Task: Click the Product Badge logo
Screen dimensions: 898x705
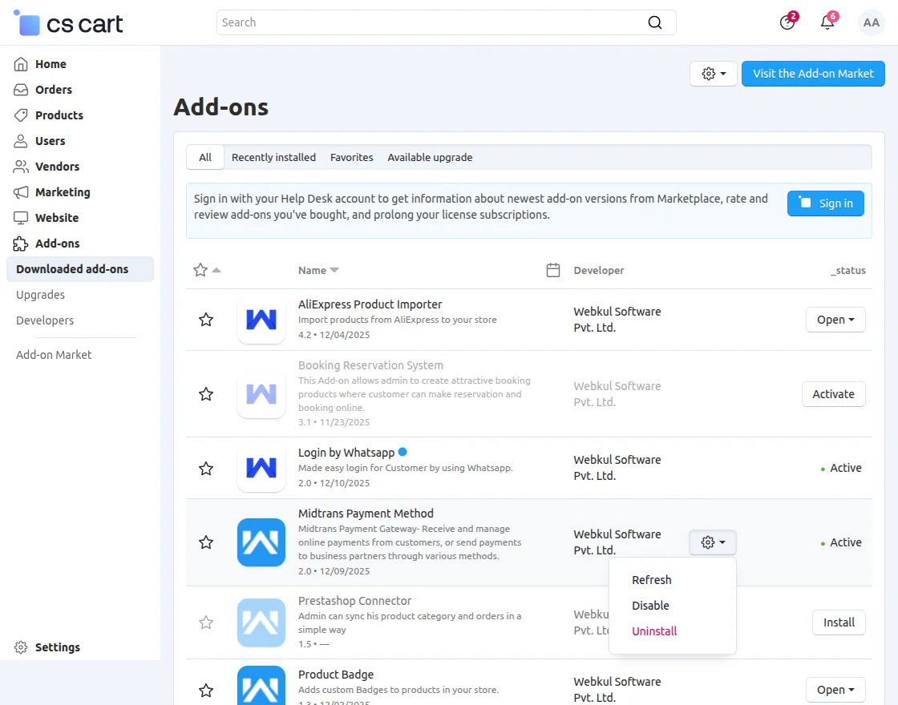Action: pos(261,687)
